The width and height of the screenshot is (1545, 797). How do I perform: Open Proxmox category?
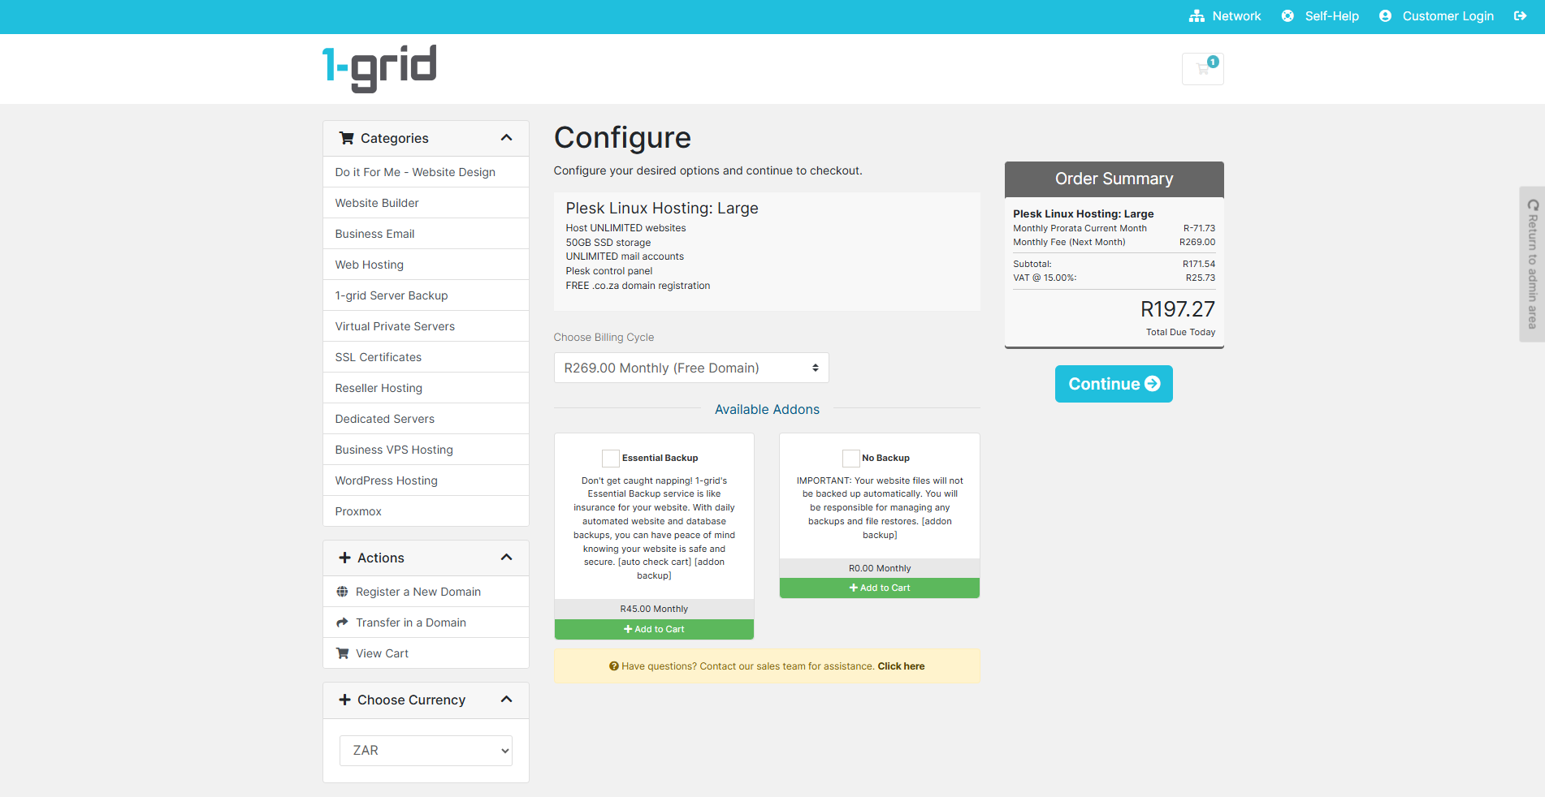(x=426, y=511)
